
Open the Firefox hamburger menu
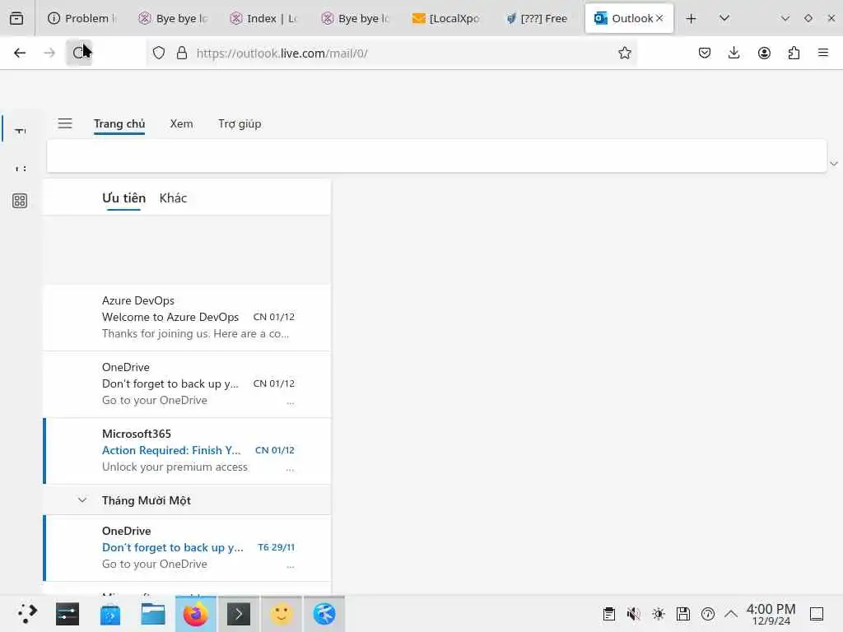[x=822, y=53]
